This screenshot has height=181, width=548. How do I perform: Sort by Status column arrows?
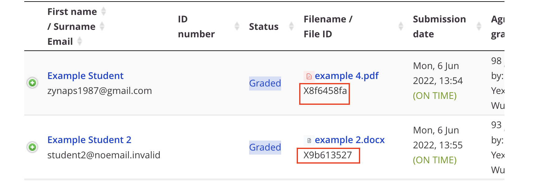click(291, 26)
